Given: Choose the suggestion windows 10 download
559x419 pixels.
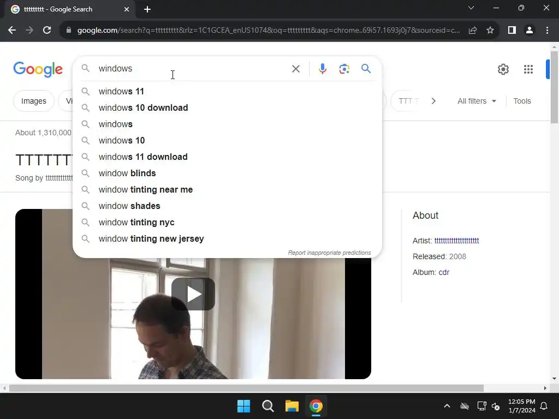Looking at the screenshot, I should (x=228, y=108).
